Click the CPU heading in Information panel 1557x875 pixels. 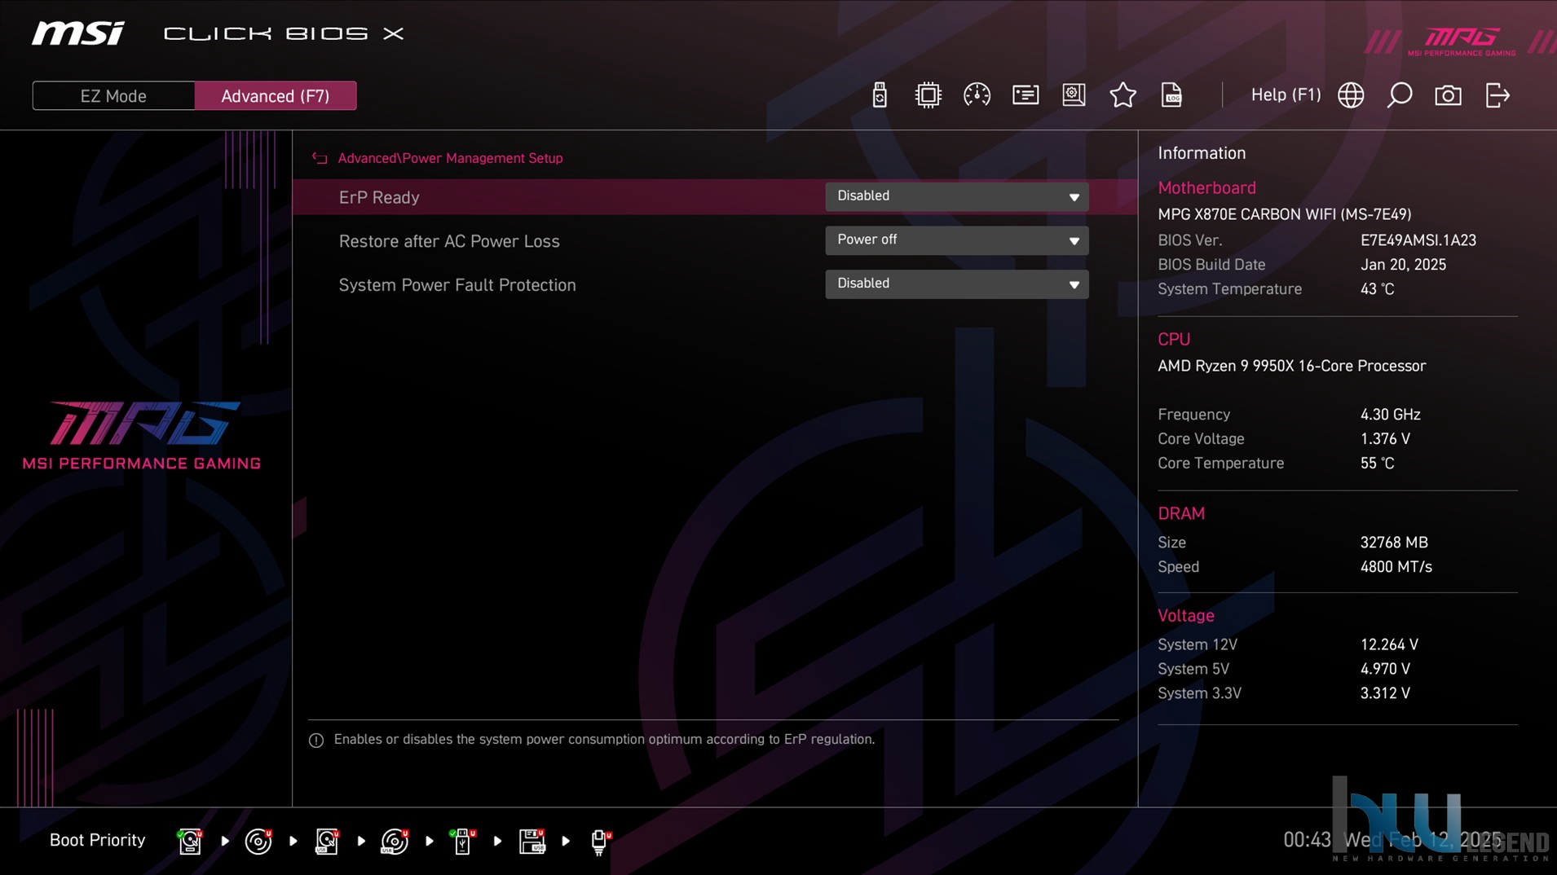(1174, 340)
